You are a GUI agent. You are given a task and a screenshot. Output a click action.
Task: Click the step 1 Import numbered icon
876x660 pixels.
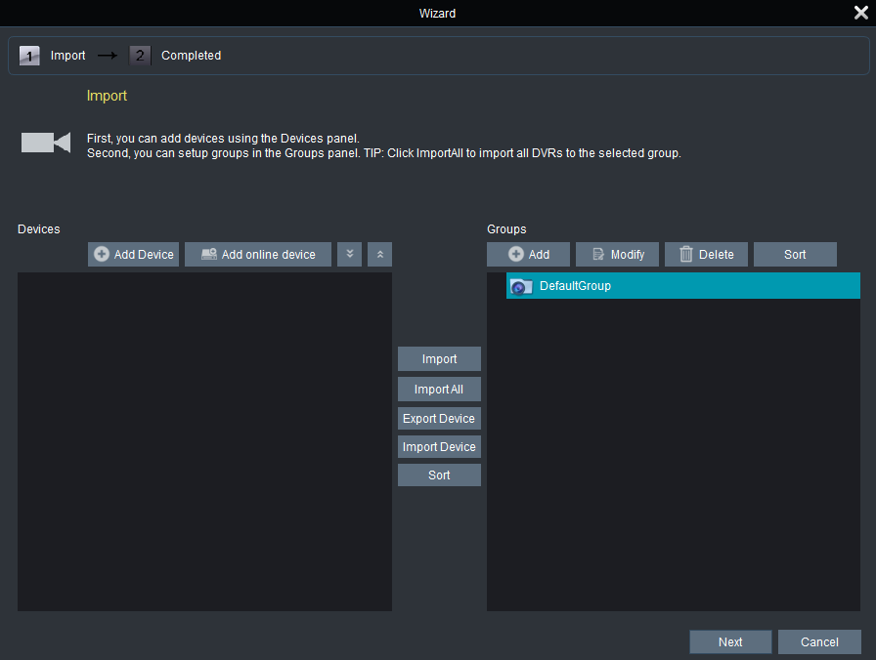tap(28, 56)
